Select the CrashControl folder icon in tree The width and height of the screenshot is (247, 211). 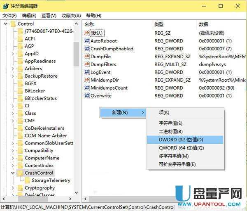coord(20,173)
